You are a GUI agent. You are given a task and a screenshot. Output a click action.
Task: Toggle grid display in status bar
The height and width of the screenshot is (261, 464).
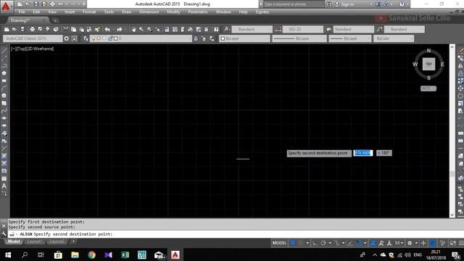[x=293, y=243]
